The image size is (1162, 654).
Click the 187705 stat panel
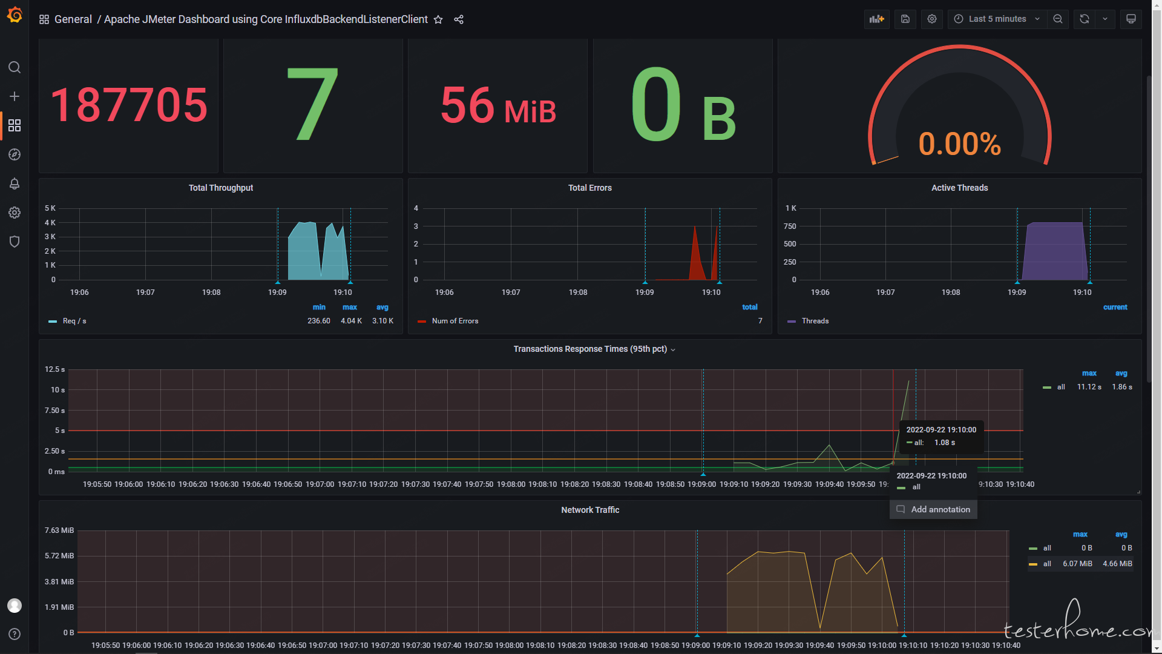128,106
